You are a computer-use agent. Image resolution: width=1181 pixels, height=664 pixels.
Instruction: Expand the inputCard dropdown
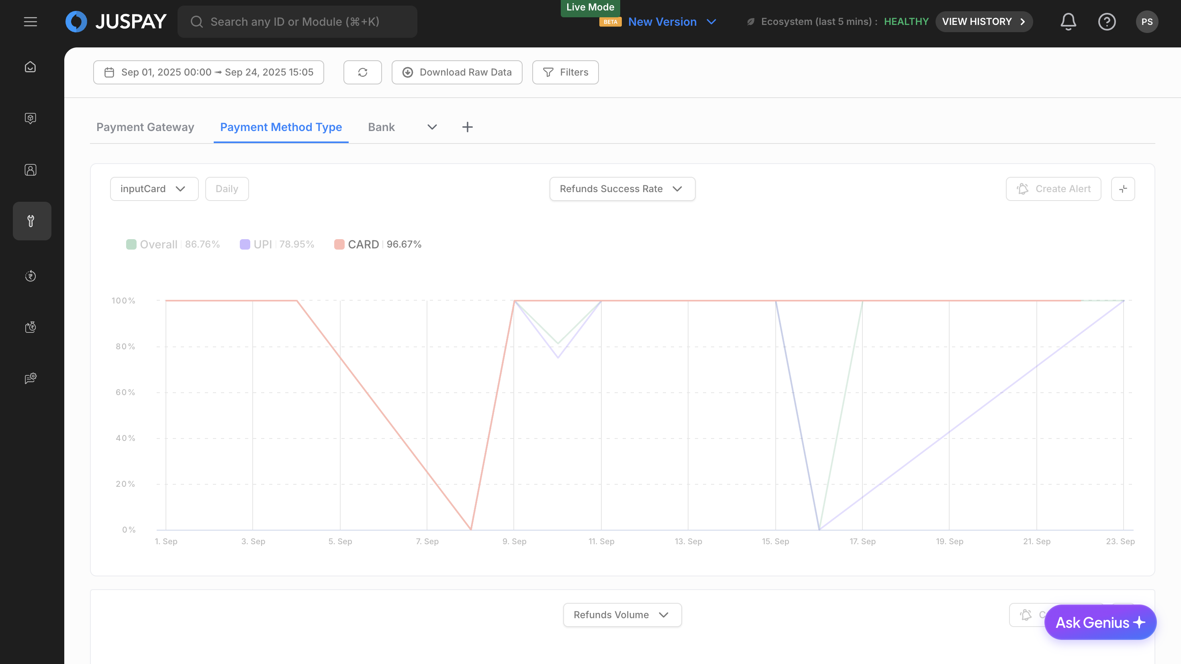tap(153, 189)
